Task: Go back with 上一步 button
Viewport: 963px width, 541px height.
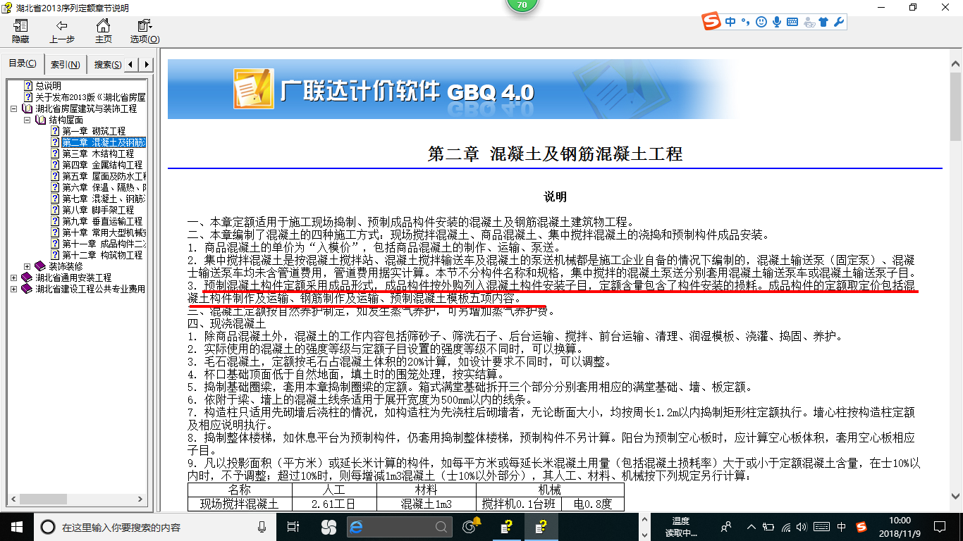Action: click(x=62, y=31)
